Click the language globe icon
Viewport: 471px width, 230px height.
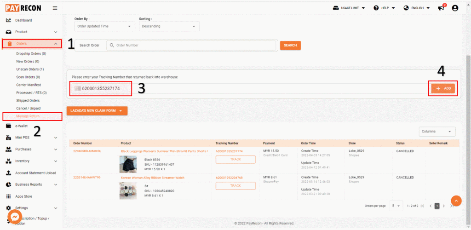[x=406, y=8]
